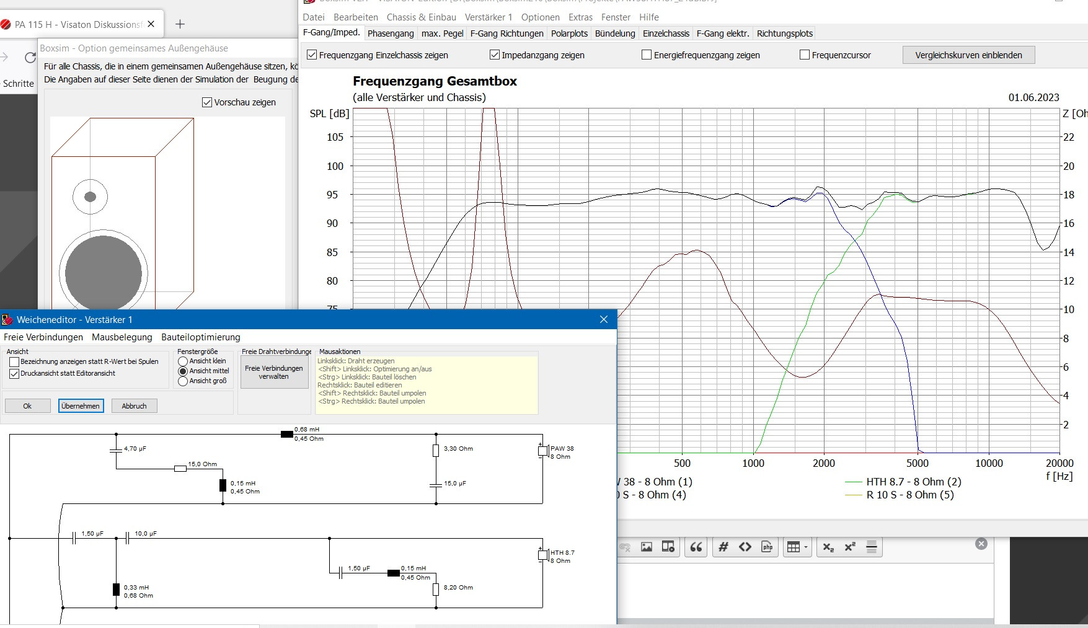
Task: Open table dropdown arrow in forum editor
Action: coord(806,547)
